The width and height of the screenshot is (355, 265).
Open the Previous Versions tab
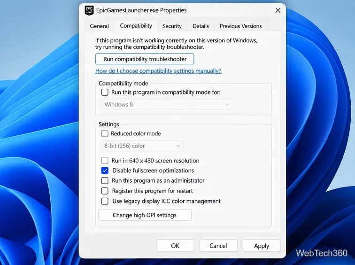tap(240, 26)
